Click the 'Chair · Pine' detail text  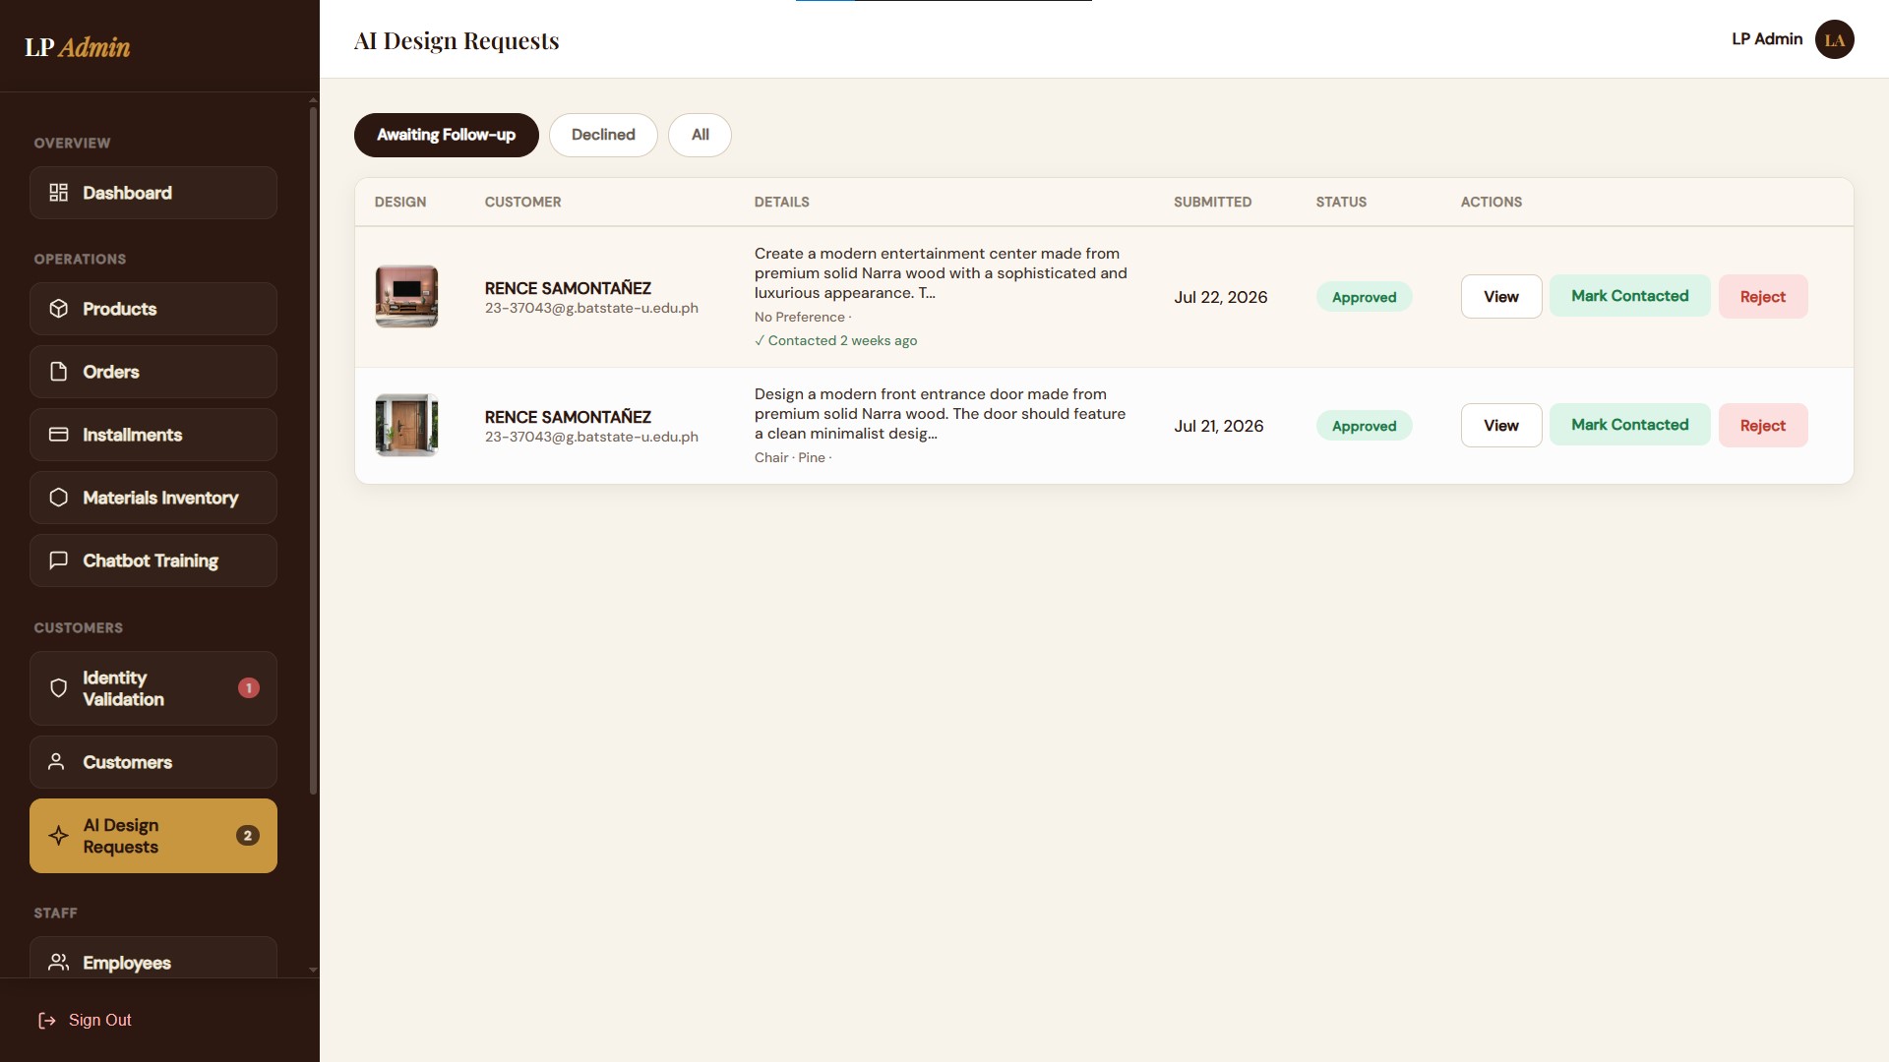pyautogui.click(x=791, y=458)
